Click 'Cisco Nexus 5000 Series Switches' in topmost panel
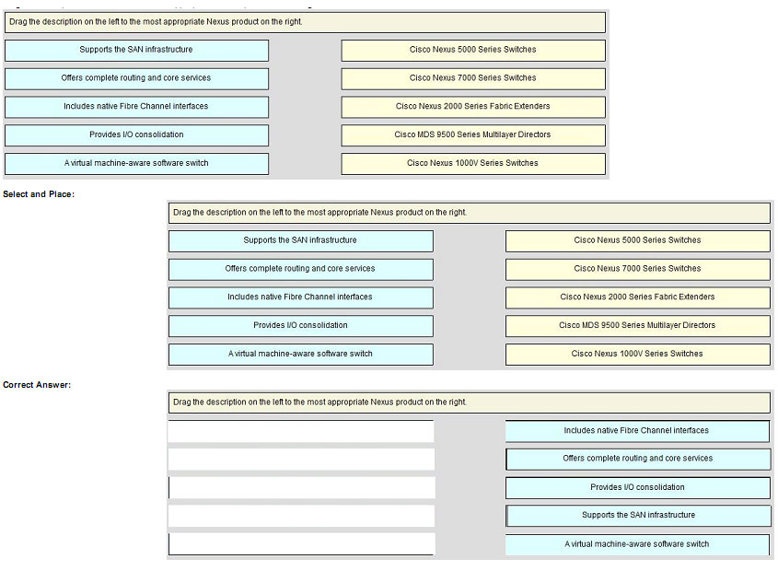The height and width of the screenshot is (571, 778). tap(473, 50)
